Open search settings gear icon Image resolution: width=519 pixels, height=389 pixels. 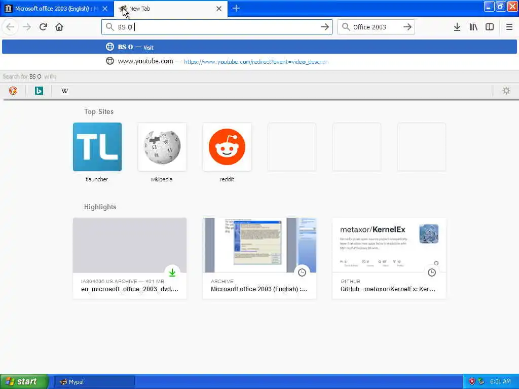506,91
